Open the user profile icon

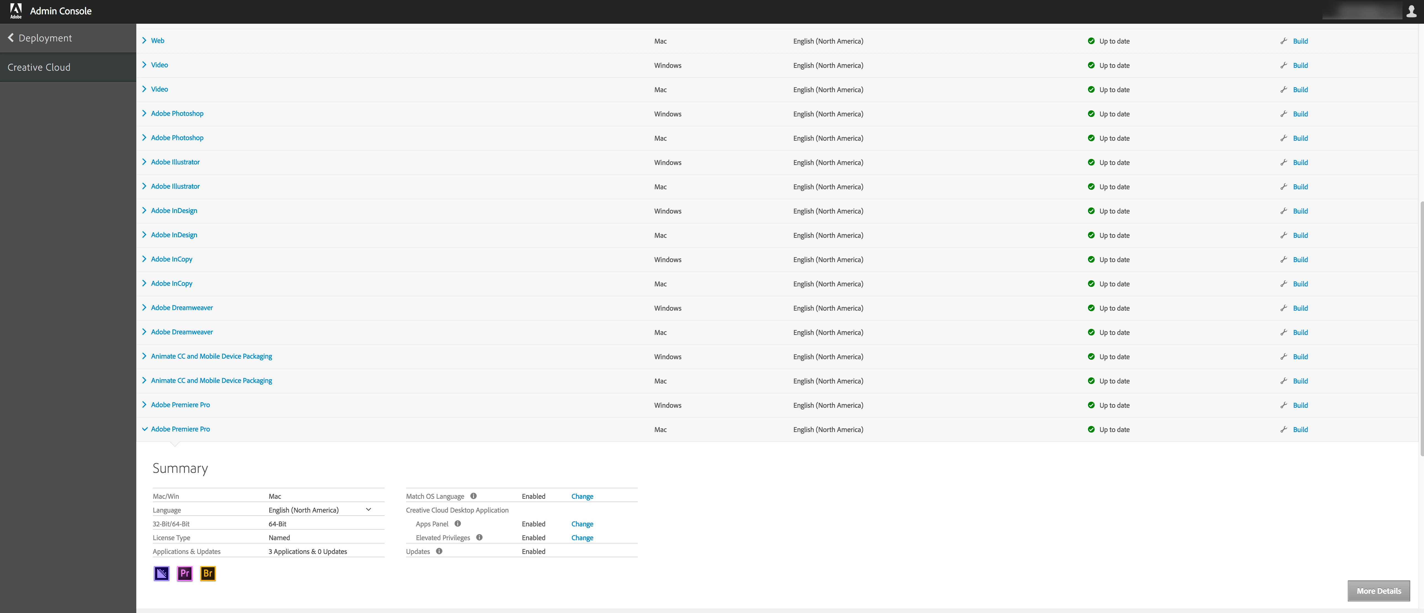(1411, 11)
